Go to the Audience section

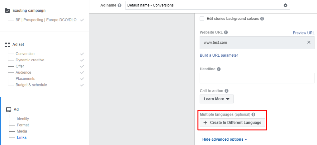pos(23,72)
